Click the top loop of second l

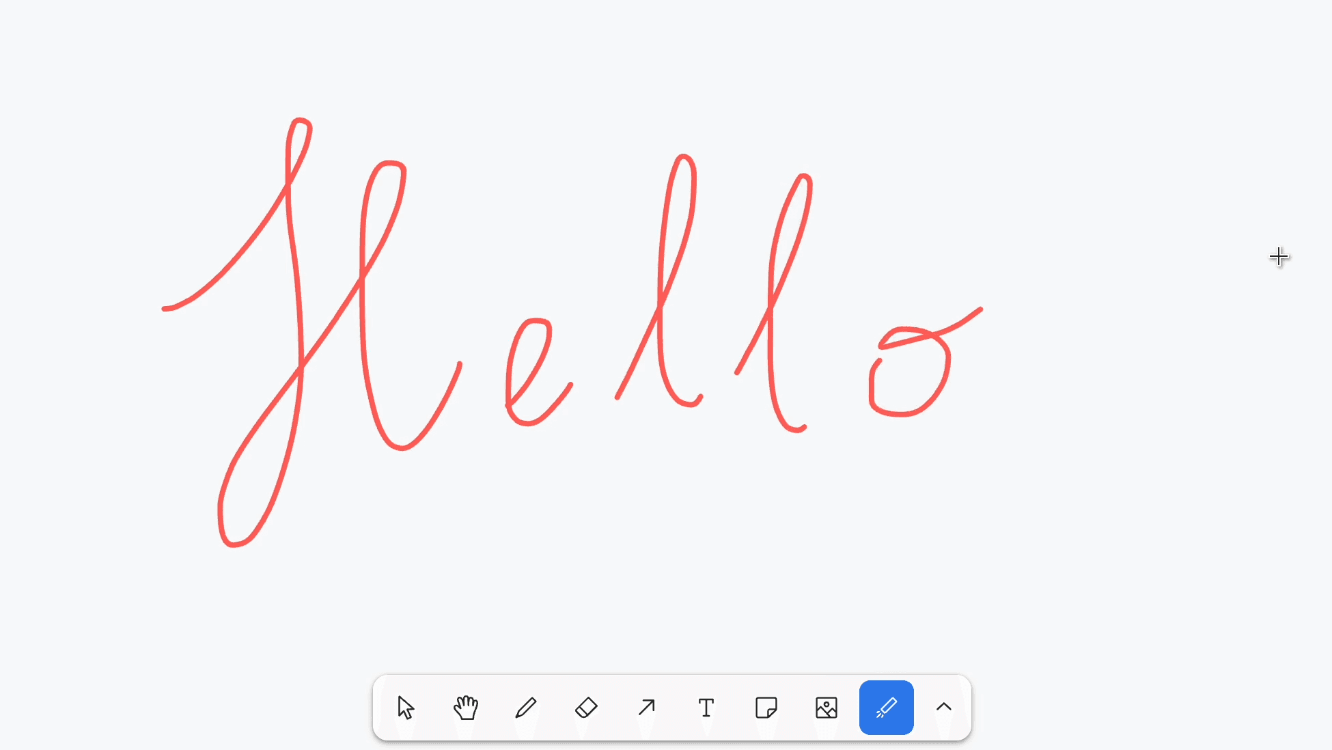pos(805,176)
